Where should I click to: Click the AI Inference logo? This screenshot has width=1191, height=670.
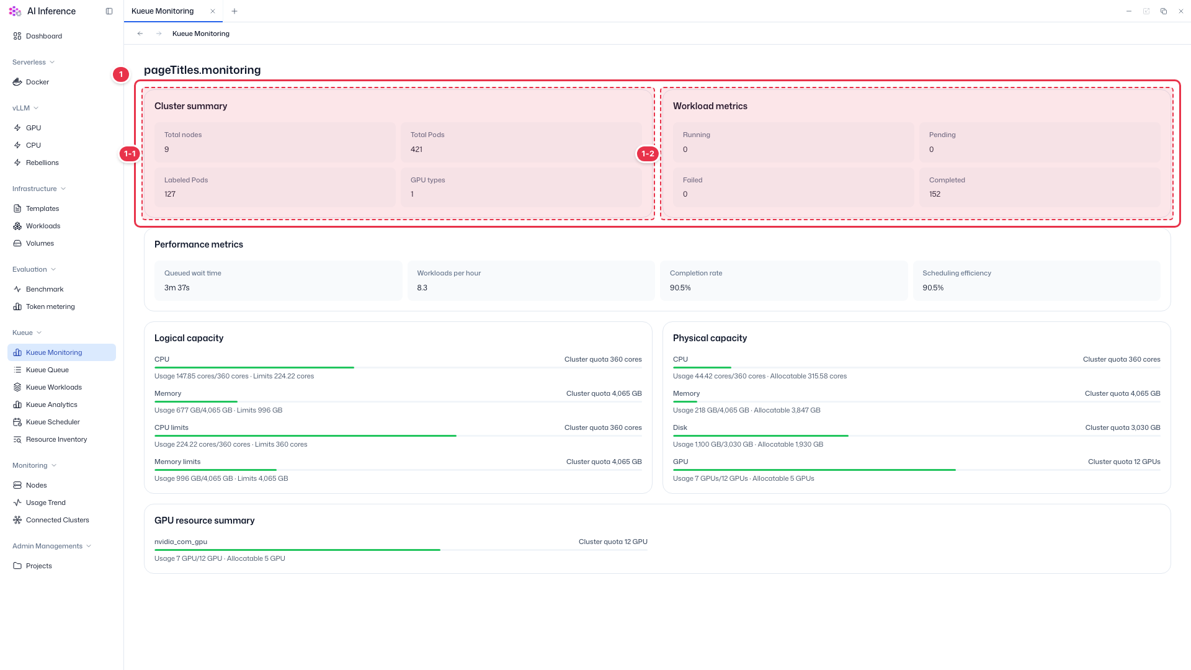click(15, 11)
